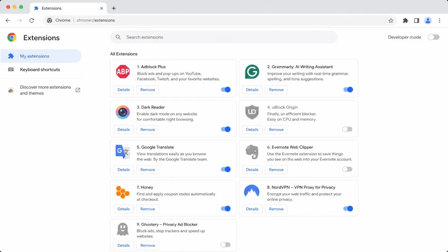Image resolution: width=448 pixels, height=252 pixels.
Task: Remove the NordVPN extension
Action: (x=276, y=209)
